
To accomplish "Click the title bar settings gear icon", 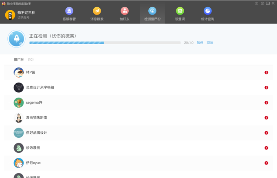I will pos(262,3).
